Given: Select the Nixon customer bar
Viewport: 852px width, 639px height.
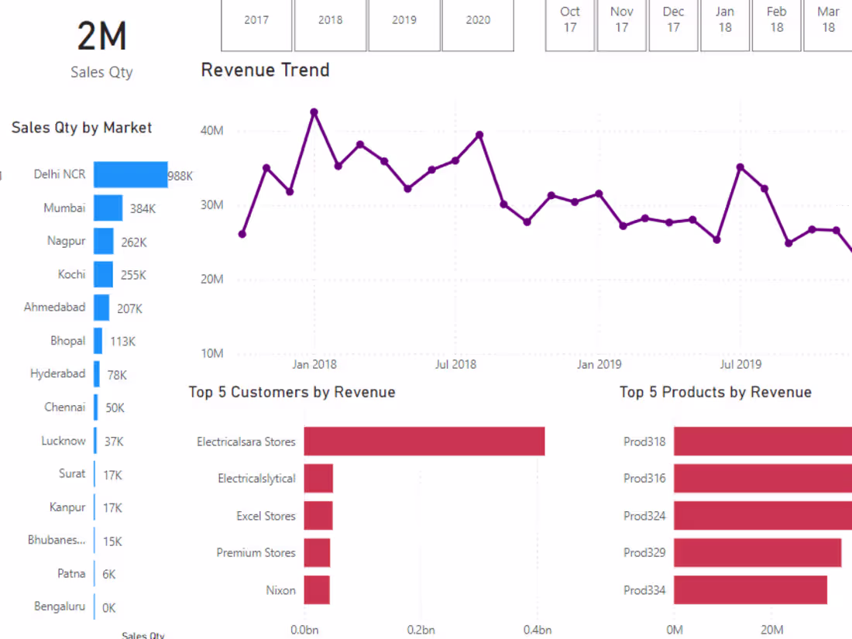Looking at the screenshot, I should pos(318,589).
